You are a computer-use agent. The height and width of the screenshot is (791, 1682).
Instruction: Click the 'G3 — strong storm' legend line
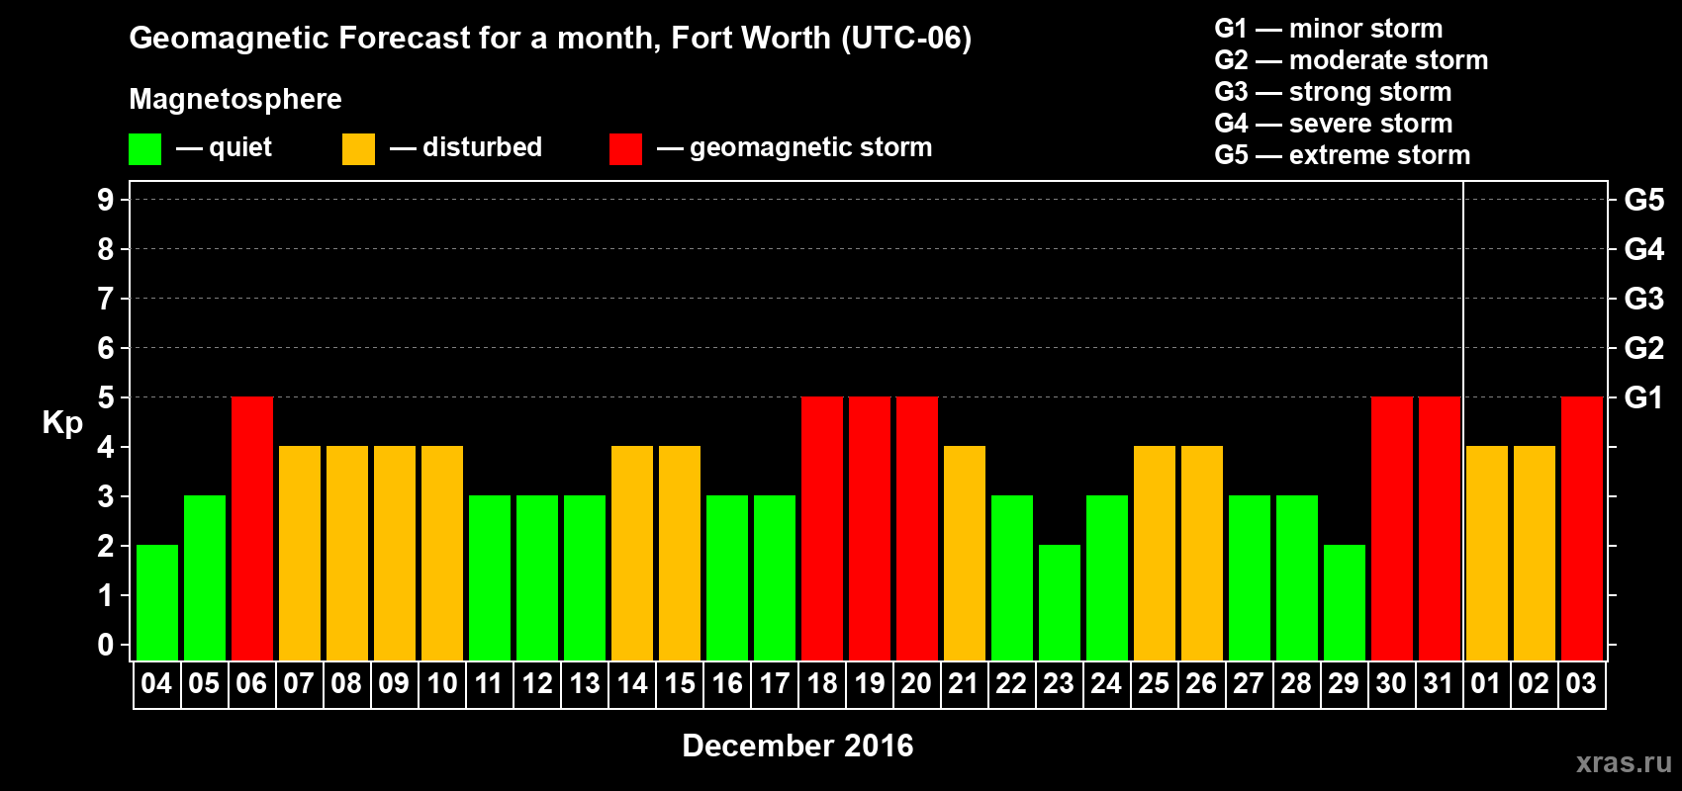click(x=1333, y=92)
